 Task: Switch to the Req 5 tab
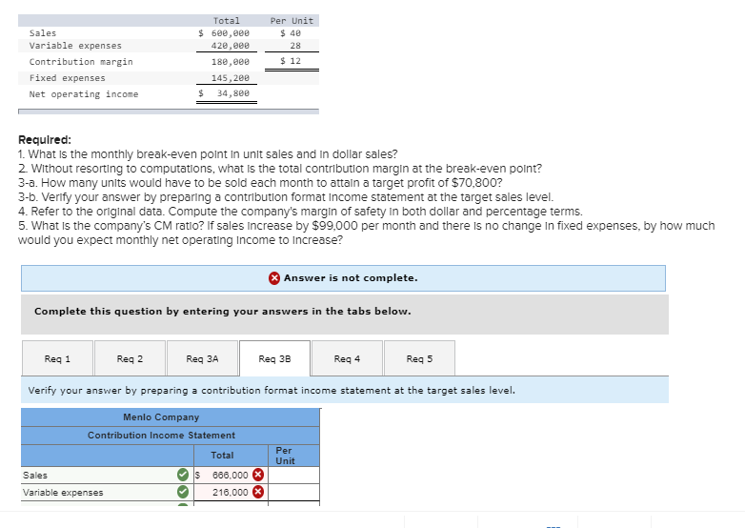click(419, 358)
